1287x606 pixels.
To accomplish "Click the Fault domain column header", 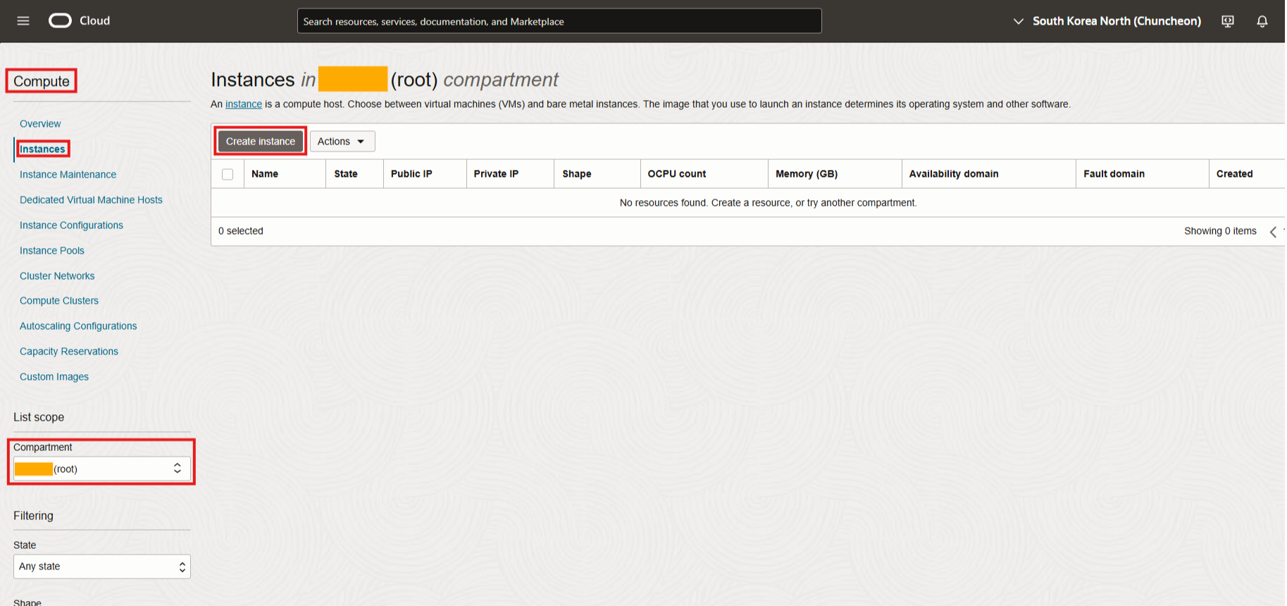I will [x=1114, y=174].
